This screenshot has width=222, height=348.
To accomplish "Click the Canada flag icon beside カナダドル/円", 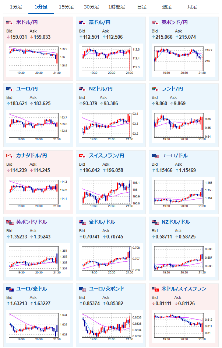I will (x=10, y=156).
